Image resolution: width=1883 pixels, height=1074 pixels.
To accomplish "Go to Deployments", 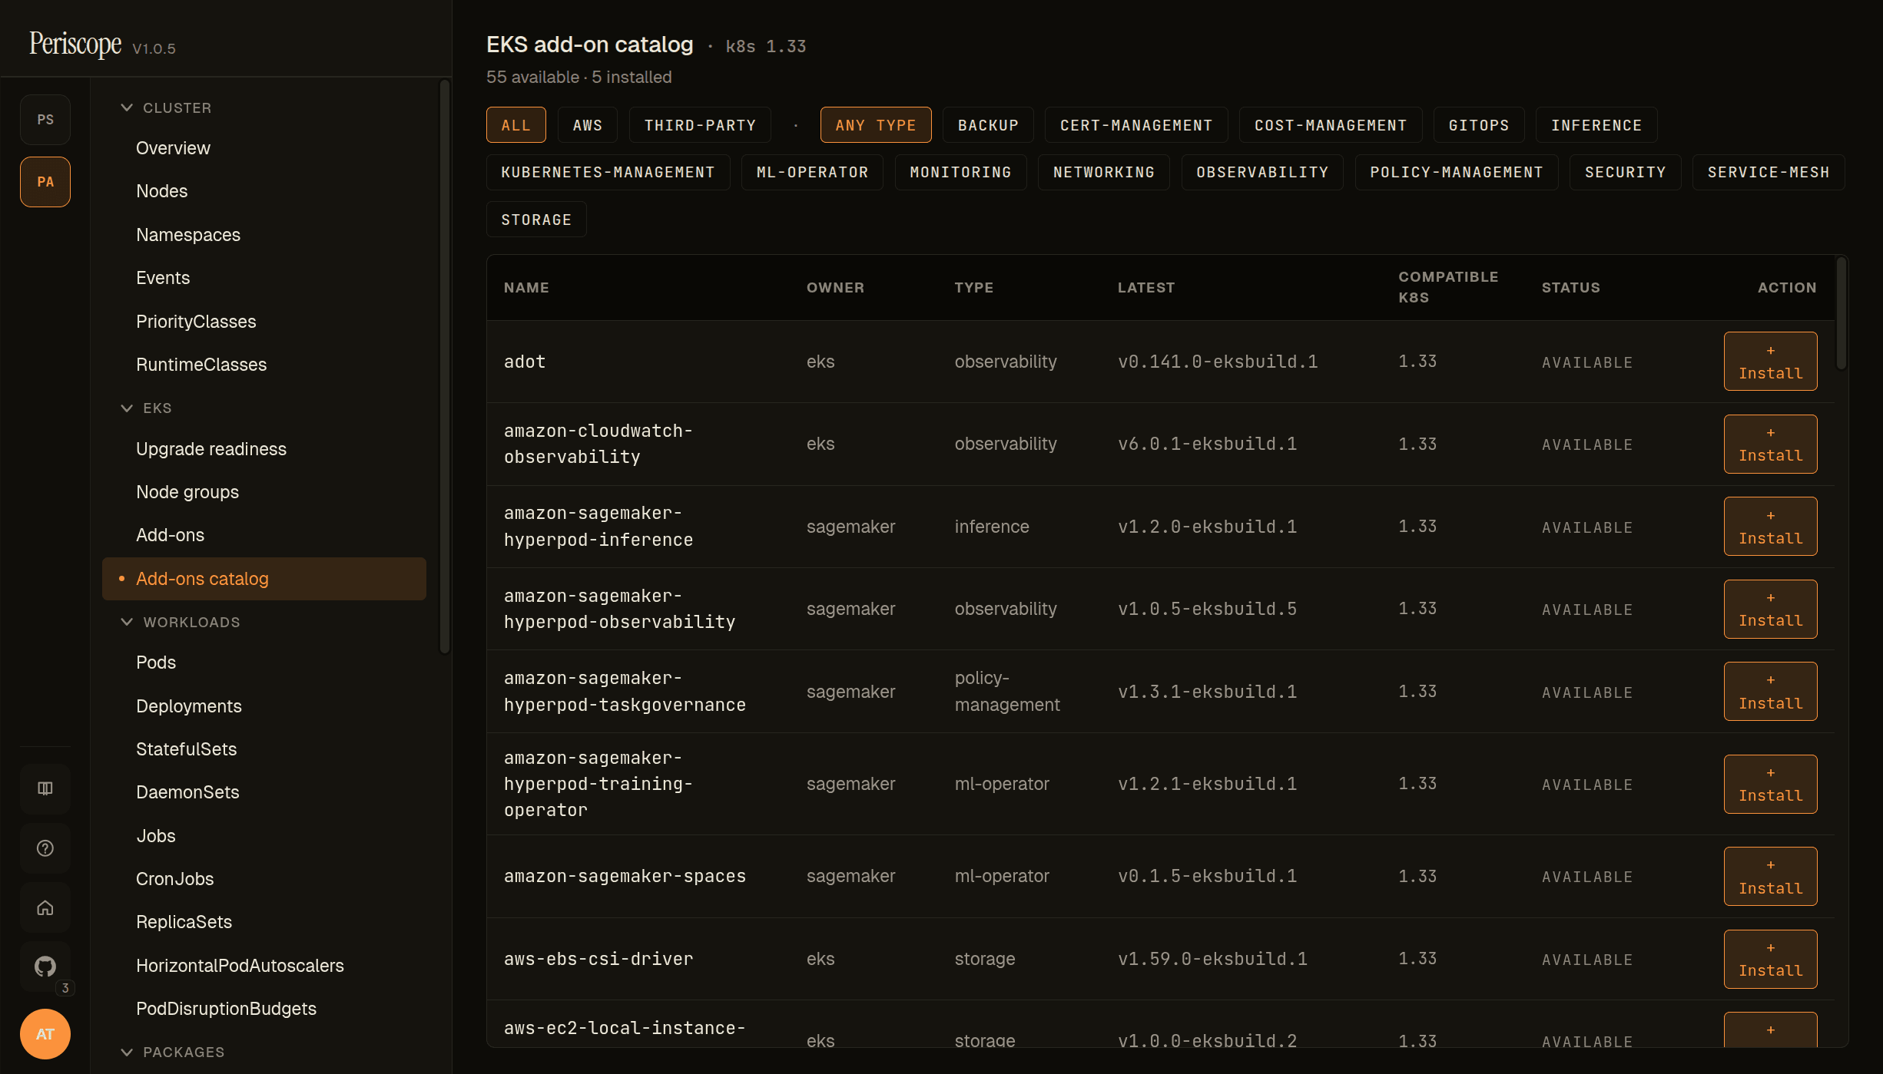I will click(x=264, y=706).
